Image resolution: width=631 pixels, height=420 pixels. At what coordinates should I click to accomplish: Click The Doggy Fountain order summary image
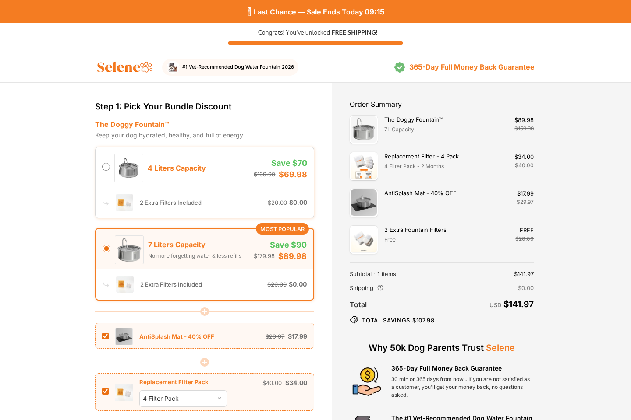coord(364,129)
